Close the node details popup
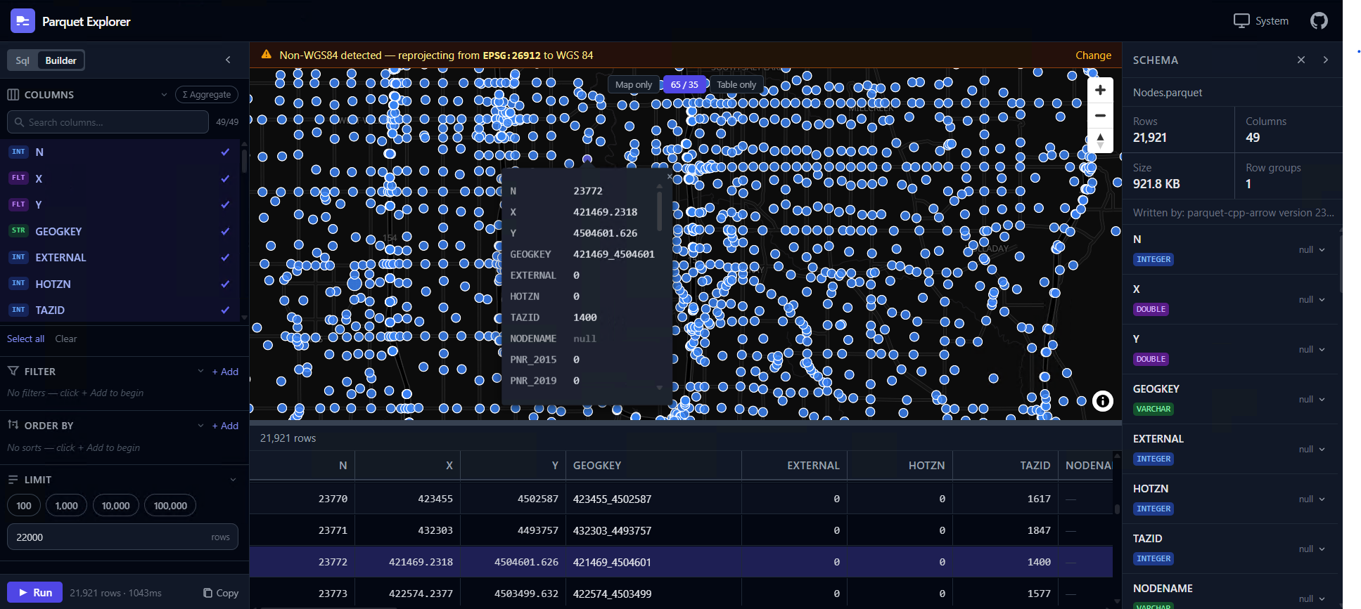 (x=669, y=176)
